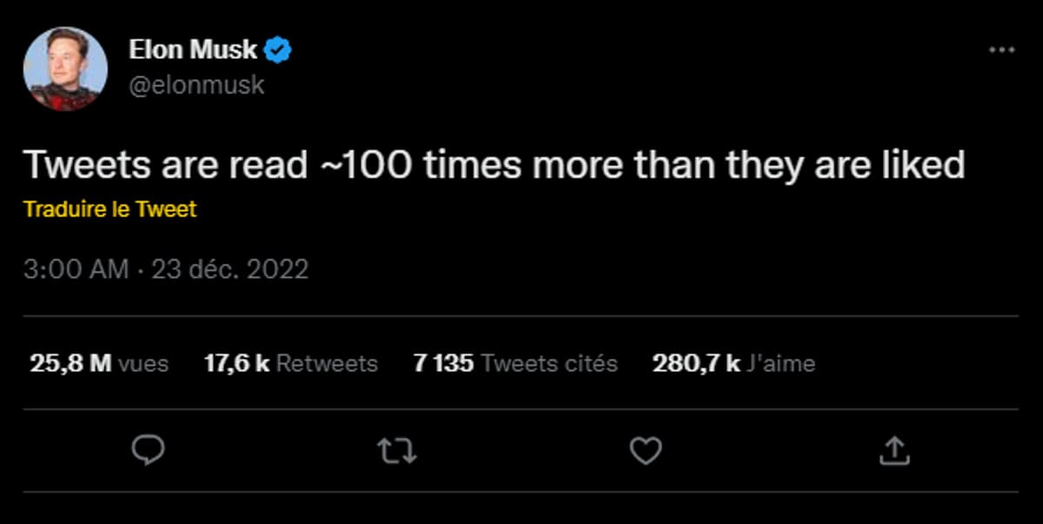Click the 3:00 AM time

[x=76, y=269]
